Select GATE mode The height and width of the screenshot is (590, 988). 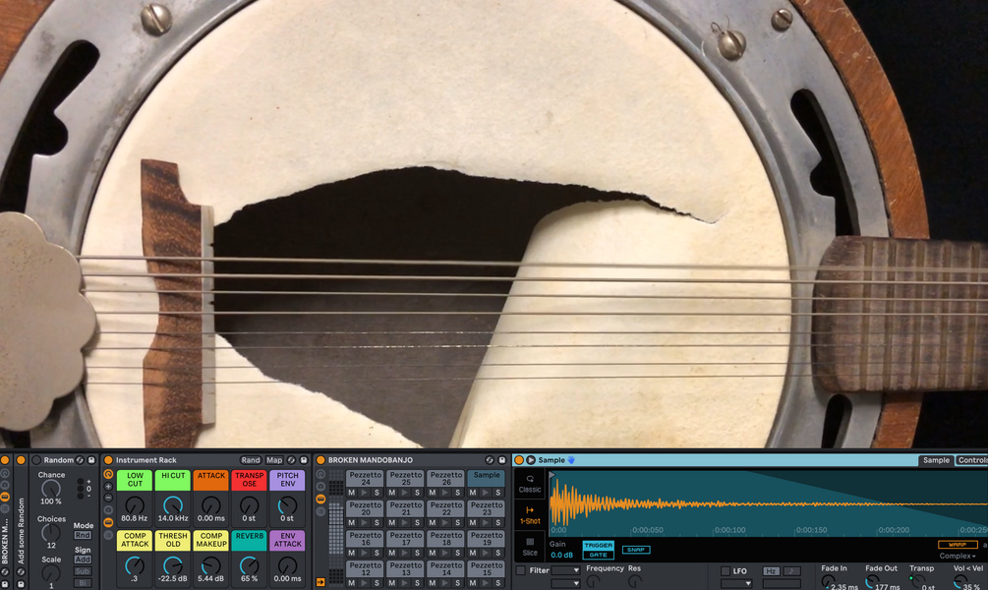pyautogui.click(x=598, y=555)
